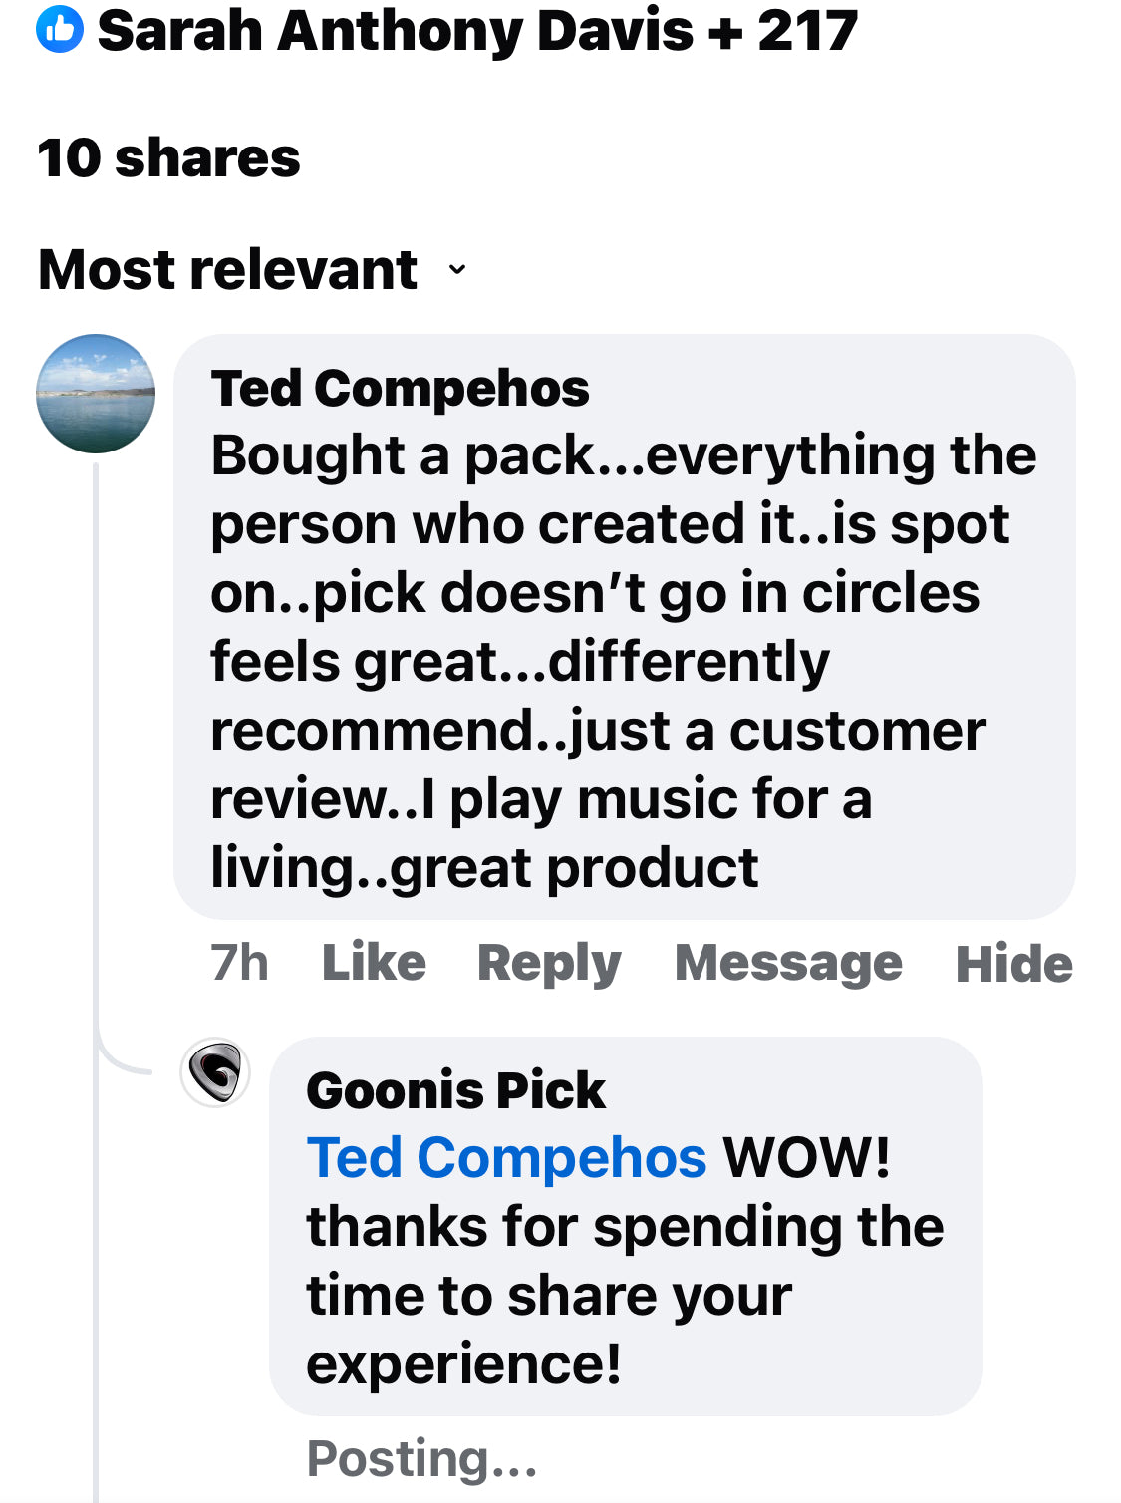
Task: Hide Ted Compehos's comment
Action: pyautogui.click(x=1013, y=963)
